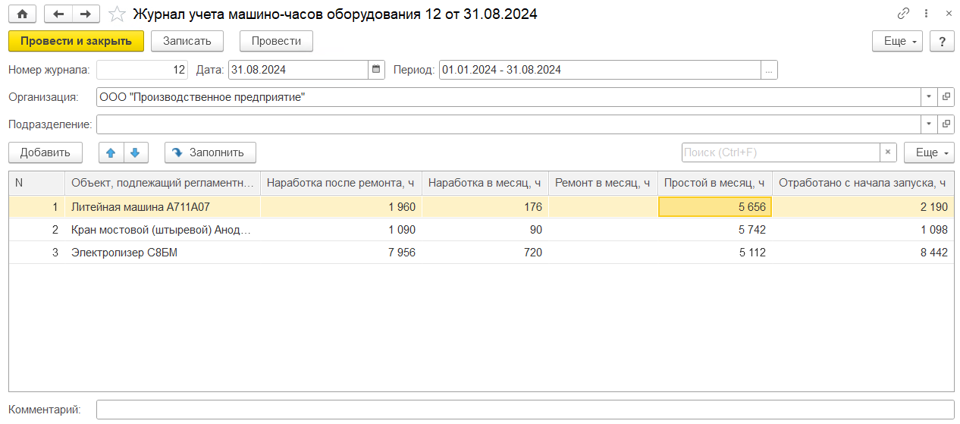The image size is (960, 424).
Task: Open the Организация record with the open icon
Action: pyautogui.click(x=946, y=97)
